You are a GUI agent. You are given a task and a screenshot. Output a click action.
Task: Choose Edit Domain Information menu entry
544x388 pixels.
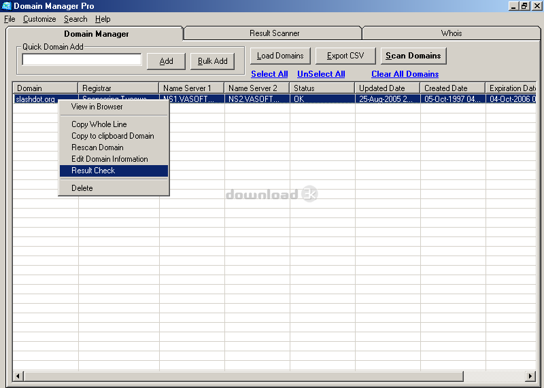(114, 159)
